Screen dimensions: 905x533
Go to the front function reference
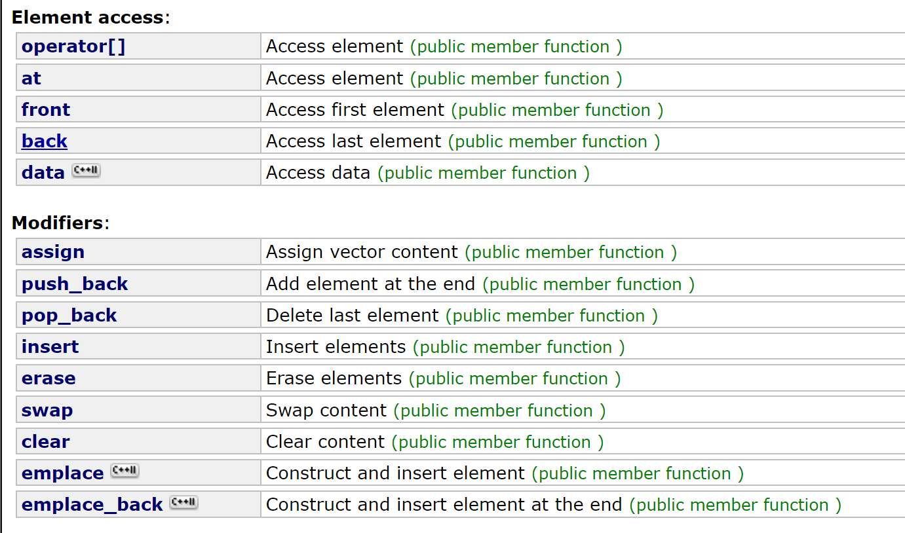(46, 110)
